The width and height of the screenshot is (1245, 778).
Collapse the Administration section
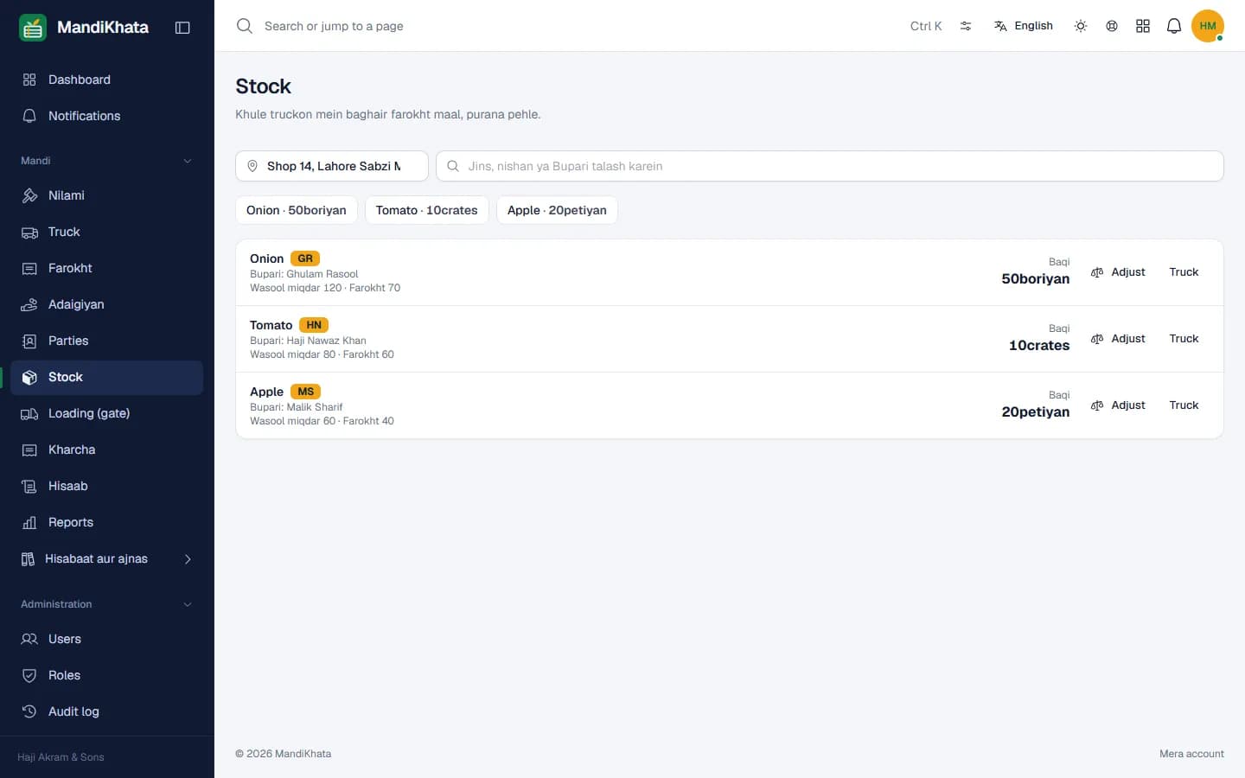coord(188,604)
